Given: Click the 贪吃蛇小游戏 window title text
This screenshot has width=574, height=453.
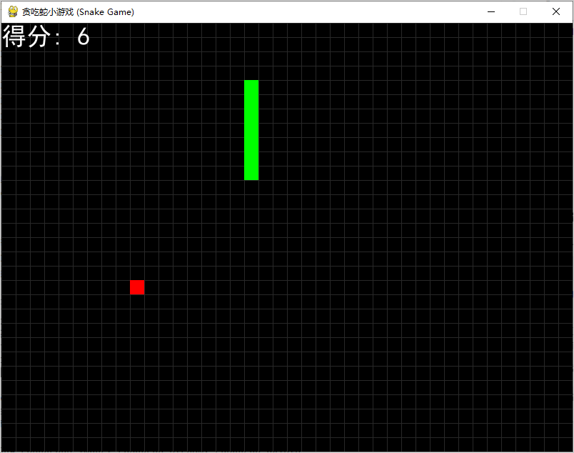Looking at the screenshot, I should point(47,11).
